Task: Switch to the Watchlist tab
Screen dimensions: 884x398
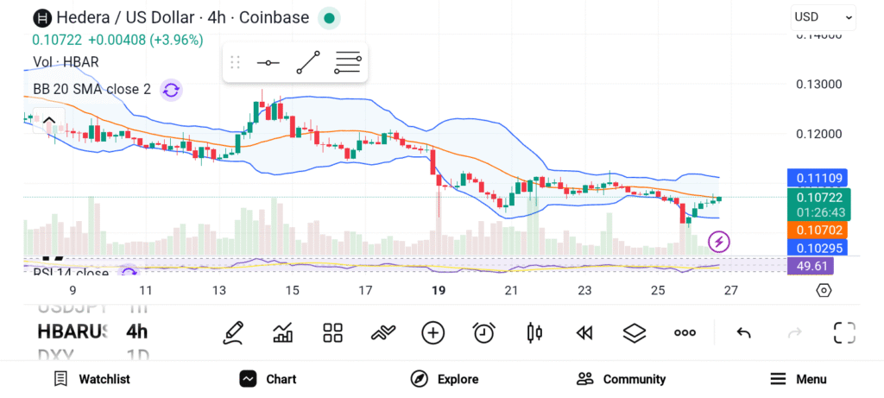Action: [92, 379]
